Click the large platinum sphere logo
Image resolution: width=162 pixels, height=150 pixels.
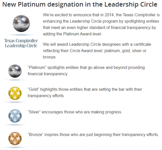pos(21,23)
